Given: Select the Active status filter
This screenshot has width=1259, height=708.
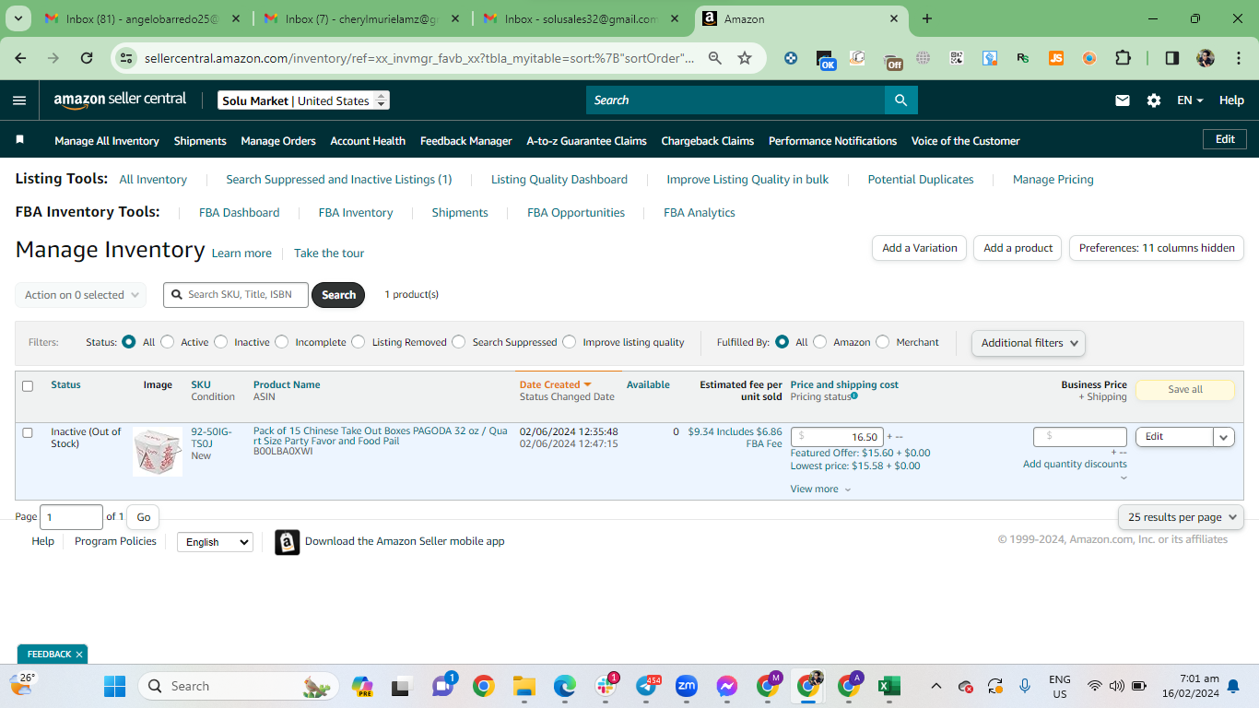Looking at the screenshot, I should (168, 342).
